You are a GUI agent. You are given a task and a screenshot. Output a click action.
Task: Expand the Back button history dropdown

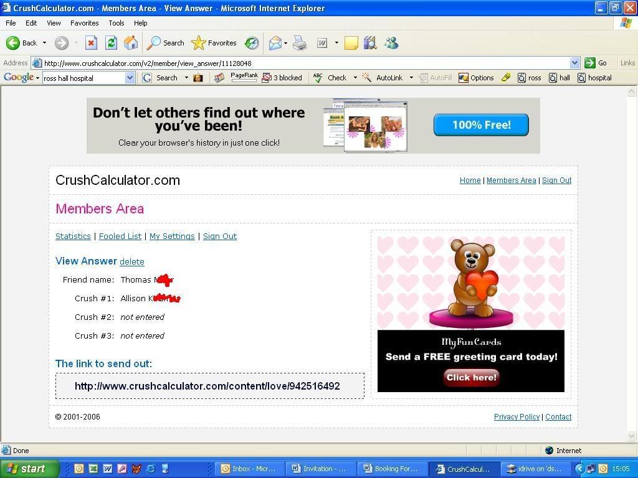[44, 43]
